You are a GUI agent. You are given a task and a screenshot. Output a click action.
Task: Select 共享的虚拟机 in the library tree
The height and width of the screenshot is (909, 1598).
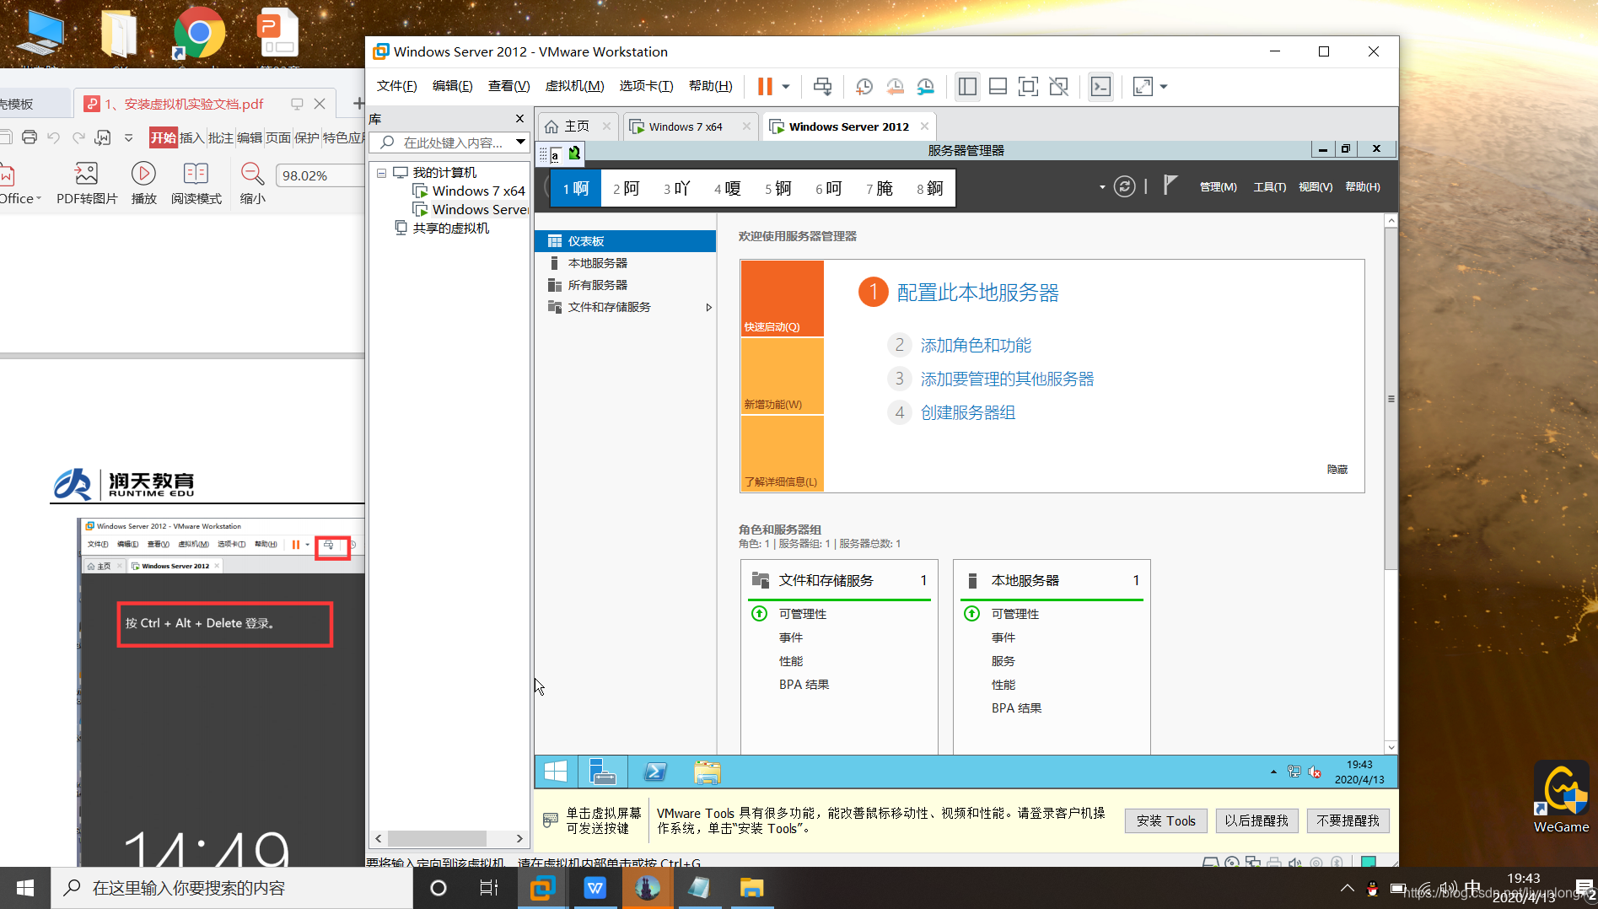pos(450,229)
